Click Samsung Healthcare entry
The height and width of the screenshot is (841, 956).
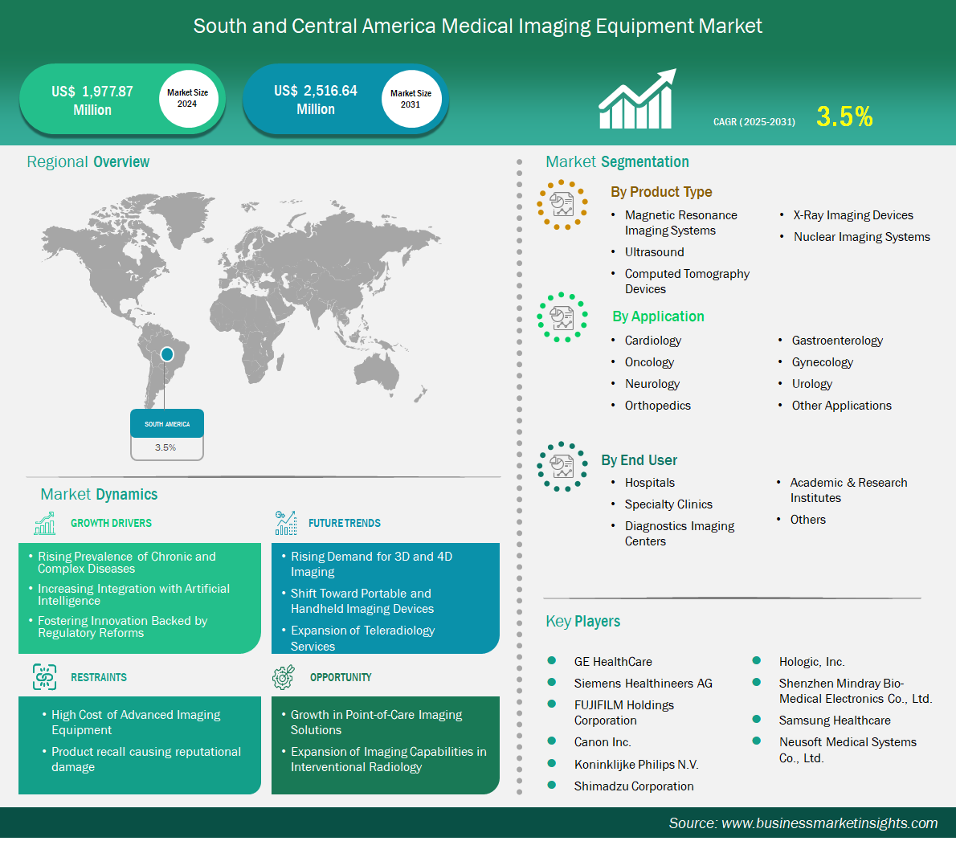(835, 720)
